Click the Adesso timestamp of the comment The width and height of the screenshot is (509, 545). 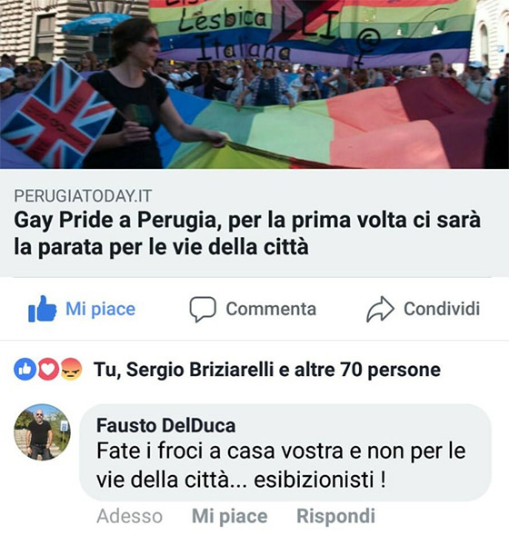click(x=129, y=516)
